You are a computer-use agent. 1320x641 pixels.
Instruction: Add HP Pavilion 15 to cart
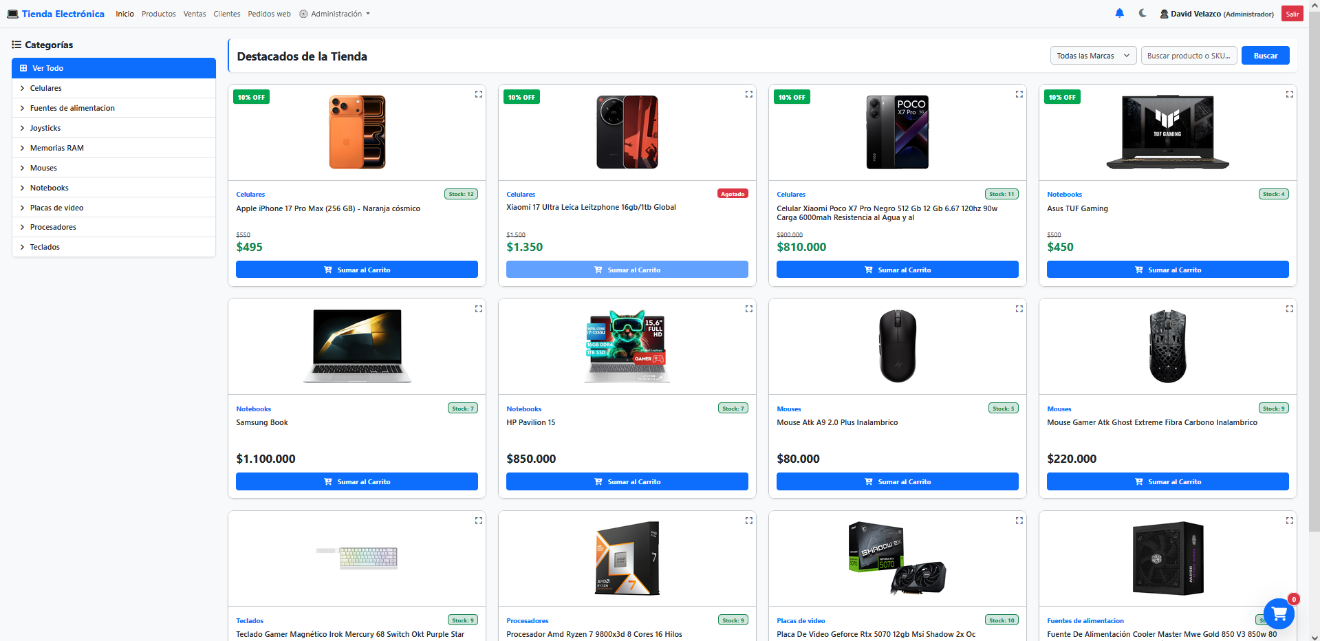[627, 481]
